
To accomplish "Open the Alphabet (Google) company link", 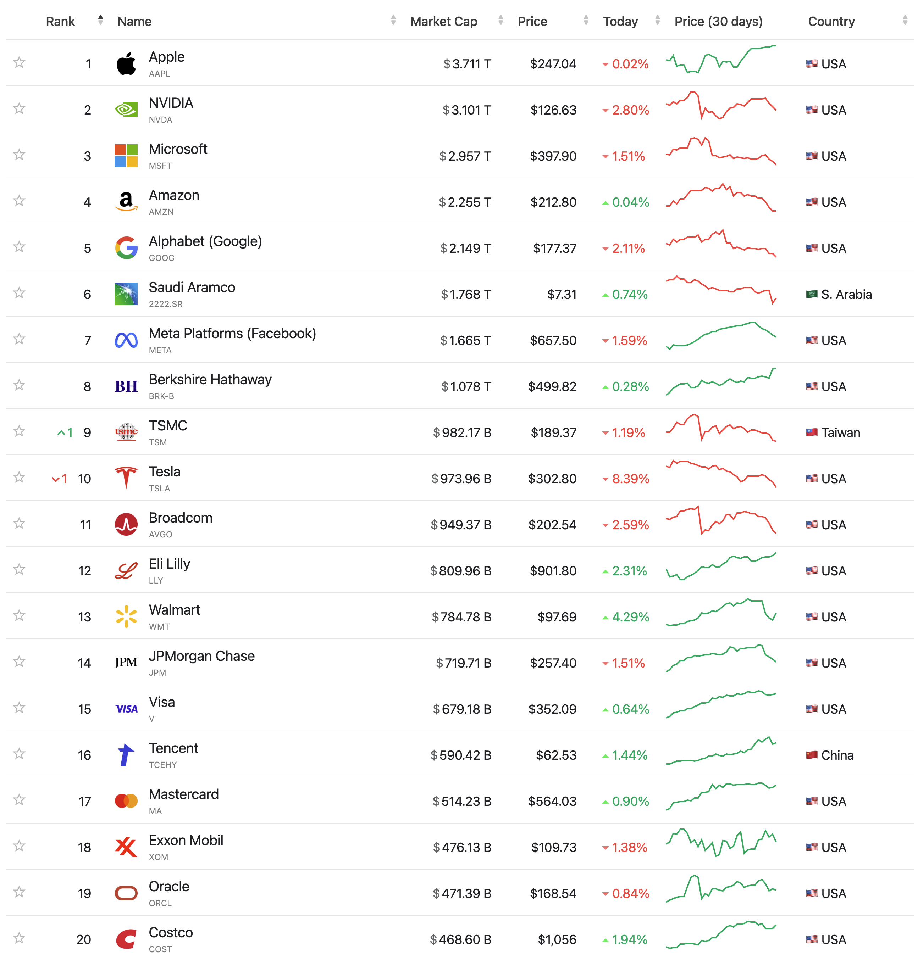I will click(x=205, y=241).
